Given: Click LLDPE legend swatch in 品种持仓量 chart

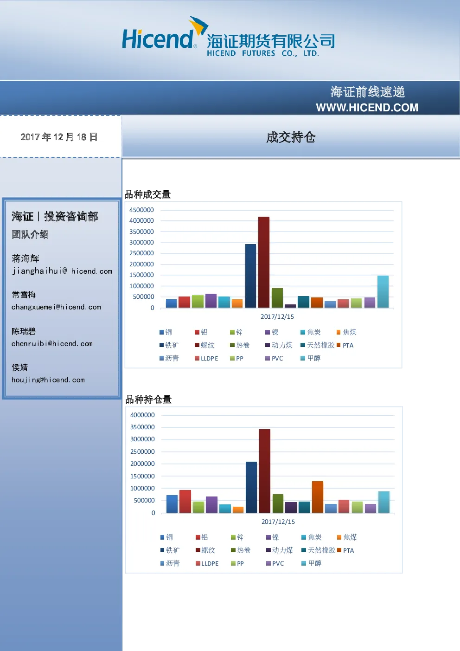Looking at the screenshot, I should pyautogui.click(x=198, y=563).
